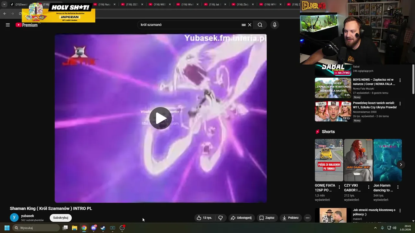Open the on-screen keyboard icon in the search box
This screenshot has height=233, width=415.
click(244, 25)
